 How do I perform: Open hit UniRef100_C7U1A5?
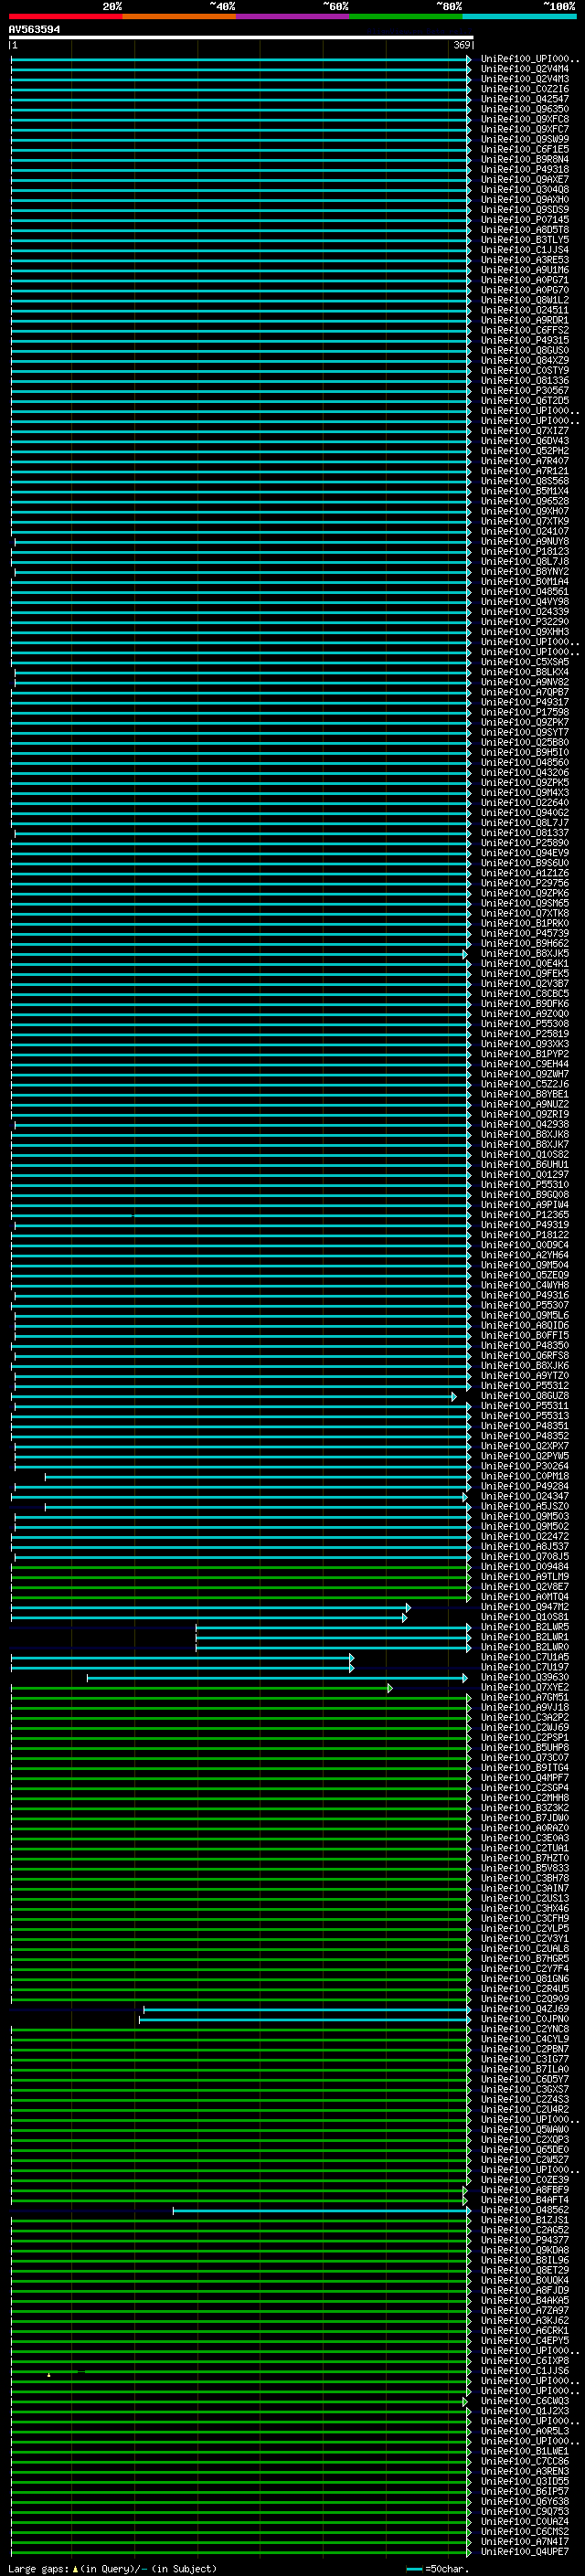525,1657
